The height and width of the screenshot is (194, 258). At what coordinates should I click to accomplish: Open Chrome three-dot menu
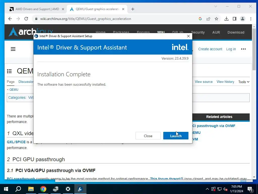coord(251,19)
